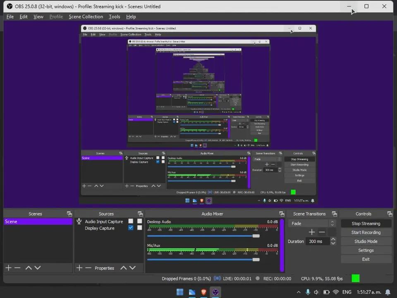Image resolution: width=397 pixels, height=298 pixels.
Task: Click the Exit button in Controls
Action: click(366, 259)
